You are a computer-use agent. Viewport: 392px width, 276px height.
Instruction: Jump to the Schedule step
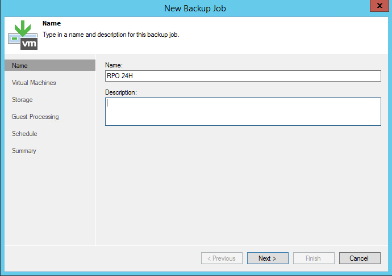24,134
